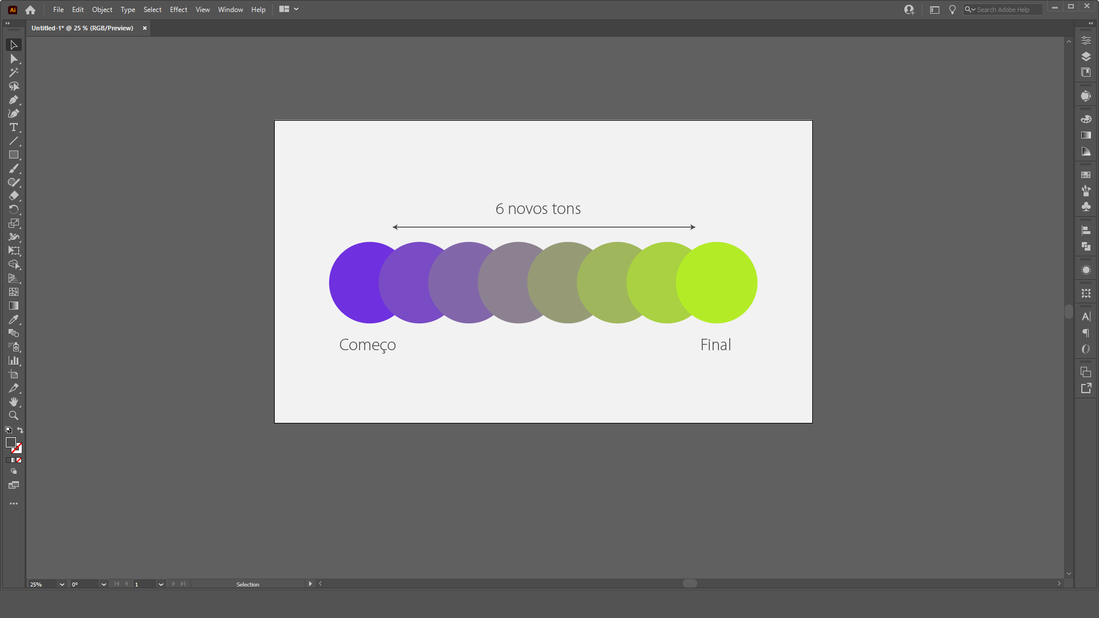
Task: Toggle the screen mode button
Action: pos(14,485)
